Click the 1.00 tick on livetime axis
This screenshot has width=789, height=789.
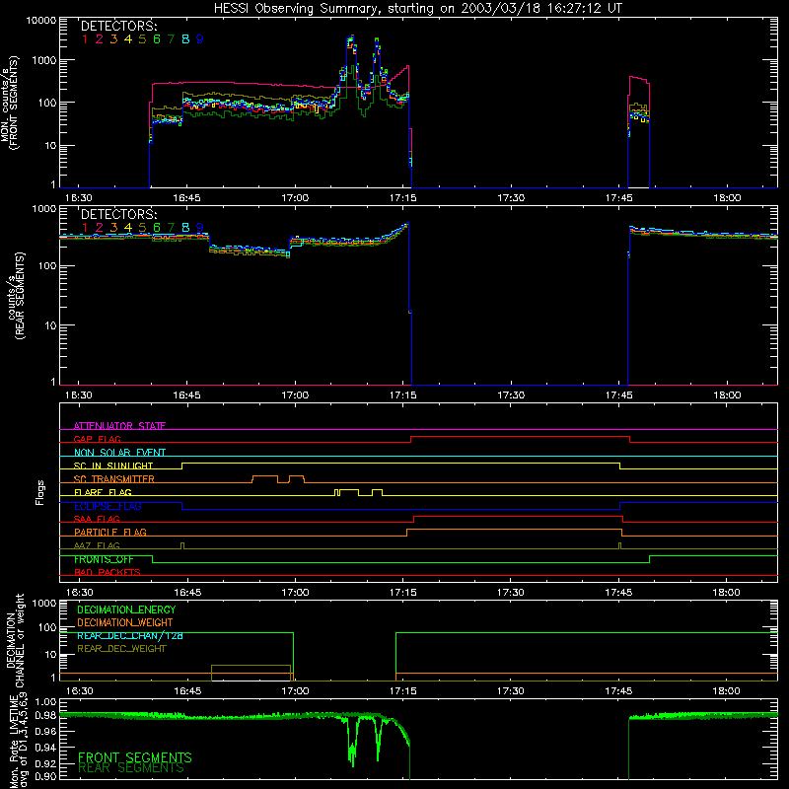pos(45,702)
